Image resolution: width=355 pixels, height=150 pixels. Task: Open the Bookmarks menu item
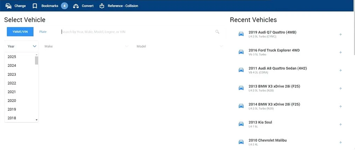50,6
